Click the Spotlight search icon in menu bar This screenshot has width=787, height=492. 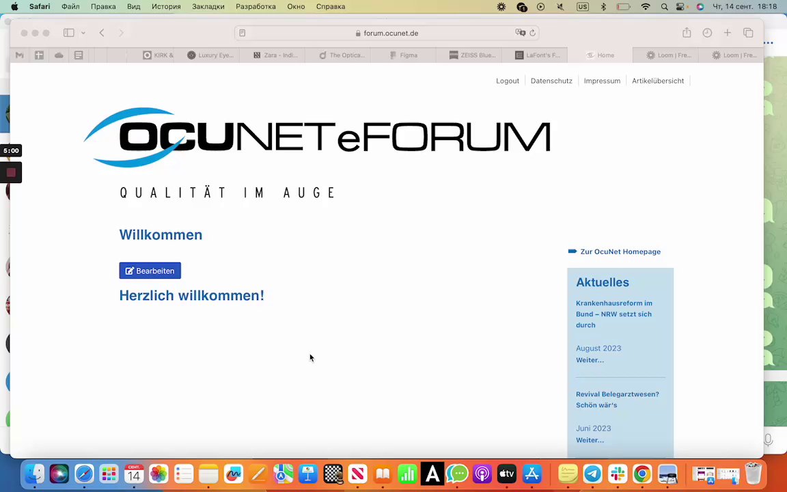click(665, 7)
